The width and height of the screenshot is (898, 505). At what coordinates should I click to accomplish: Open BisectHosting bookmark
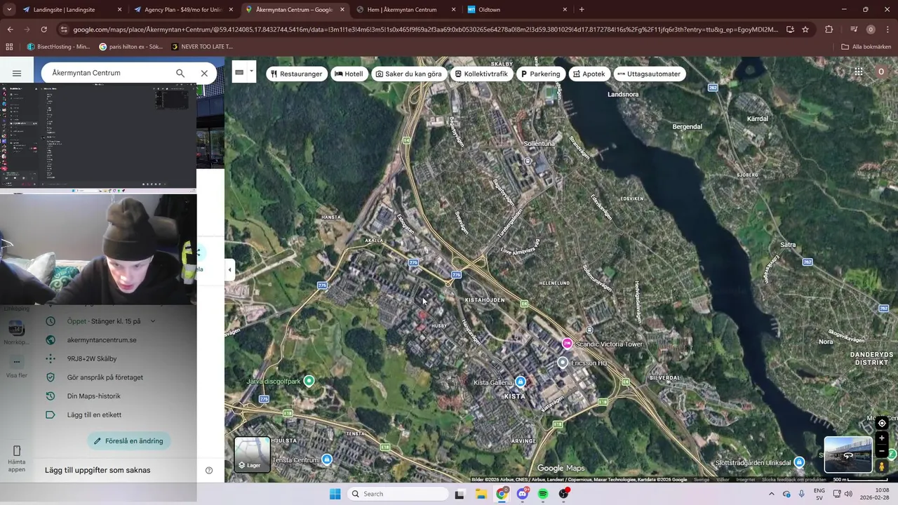coord(58,46)
